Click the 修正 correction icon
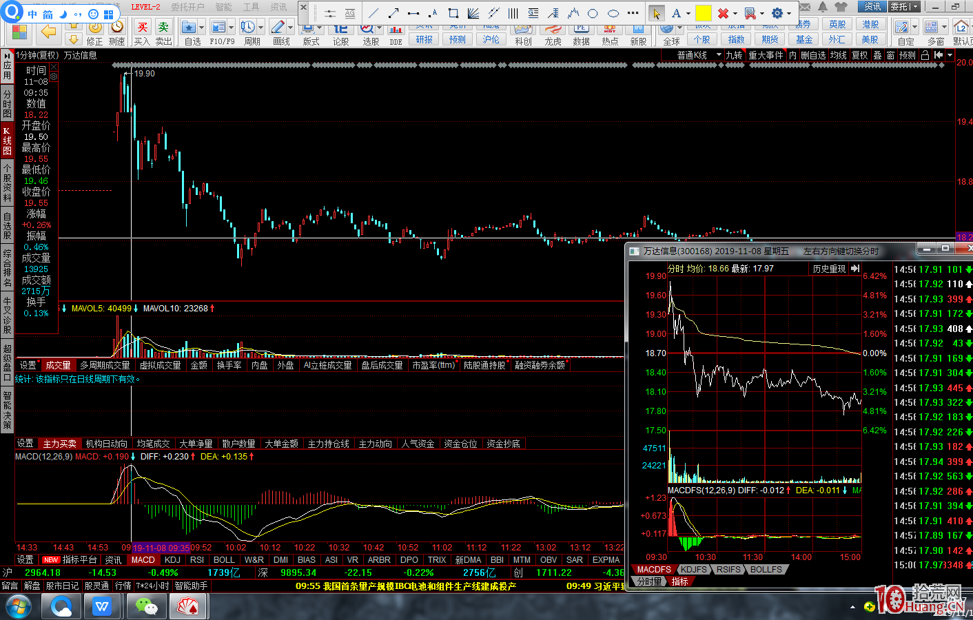 pos(94,32)
